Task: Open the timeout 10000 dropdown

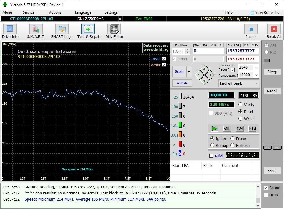Action: (256, 75)
